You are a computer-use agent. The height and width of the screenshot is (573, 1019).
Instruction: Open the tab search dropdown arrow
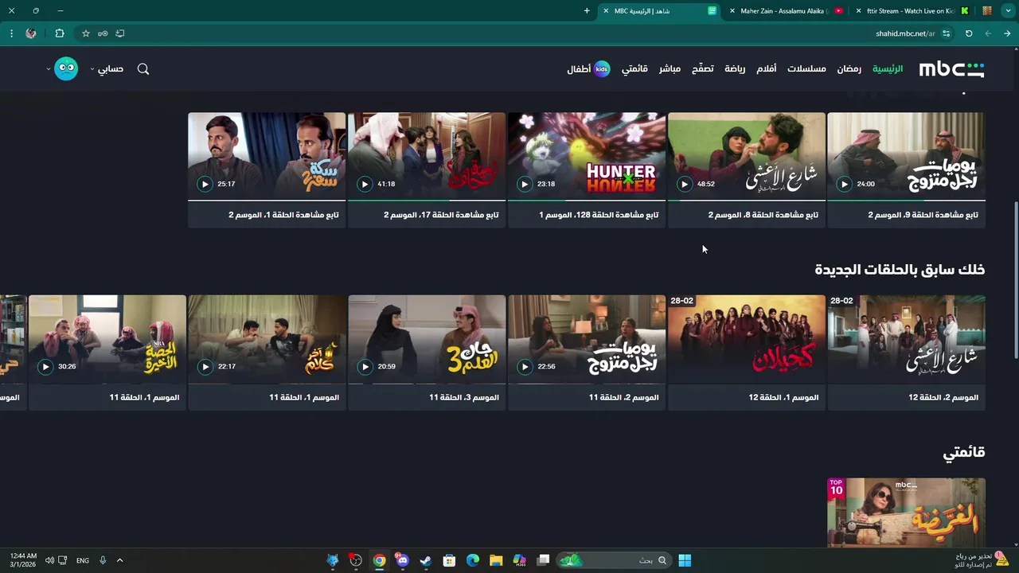(1008, 11)
